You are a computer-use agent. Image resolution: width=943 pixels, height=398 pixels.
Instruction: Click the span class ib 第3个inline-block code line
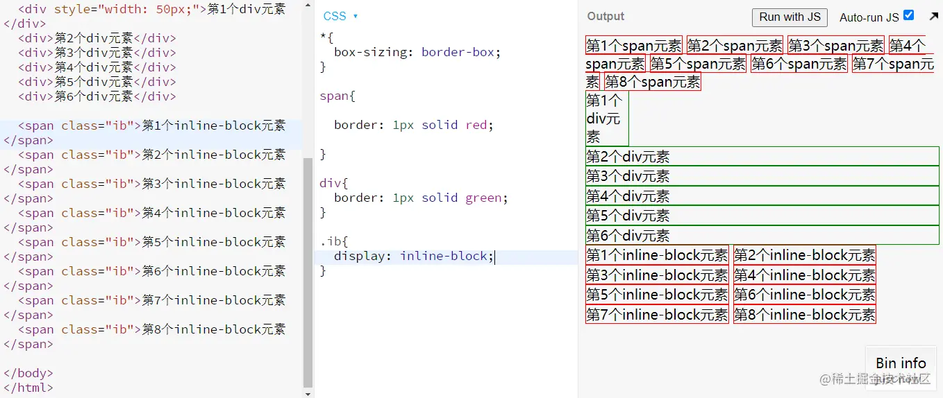(x=151, y=184)
